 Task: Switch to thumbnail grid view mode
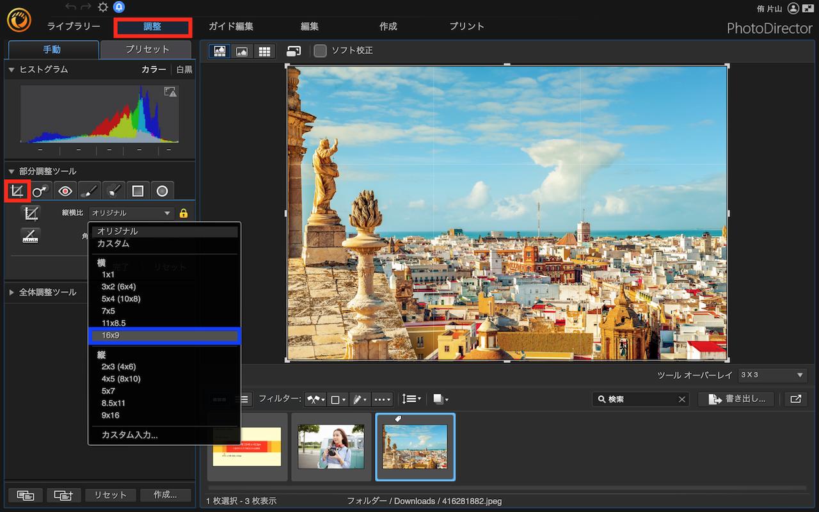[263, 51]
